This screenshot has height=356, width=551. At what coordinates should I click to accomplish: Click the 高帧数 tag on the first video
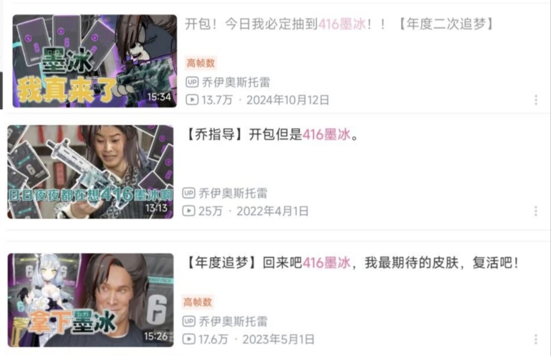(201, 63)
